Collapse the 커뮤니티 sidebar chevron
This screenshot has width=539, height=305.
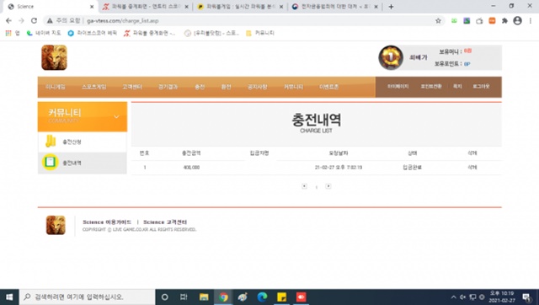point(116,116)
